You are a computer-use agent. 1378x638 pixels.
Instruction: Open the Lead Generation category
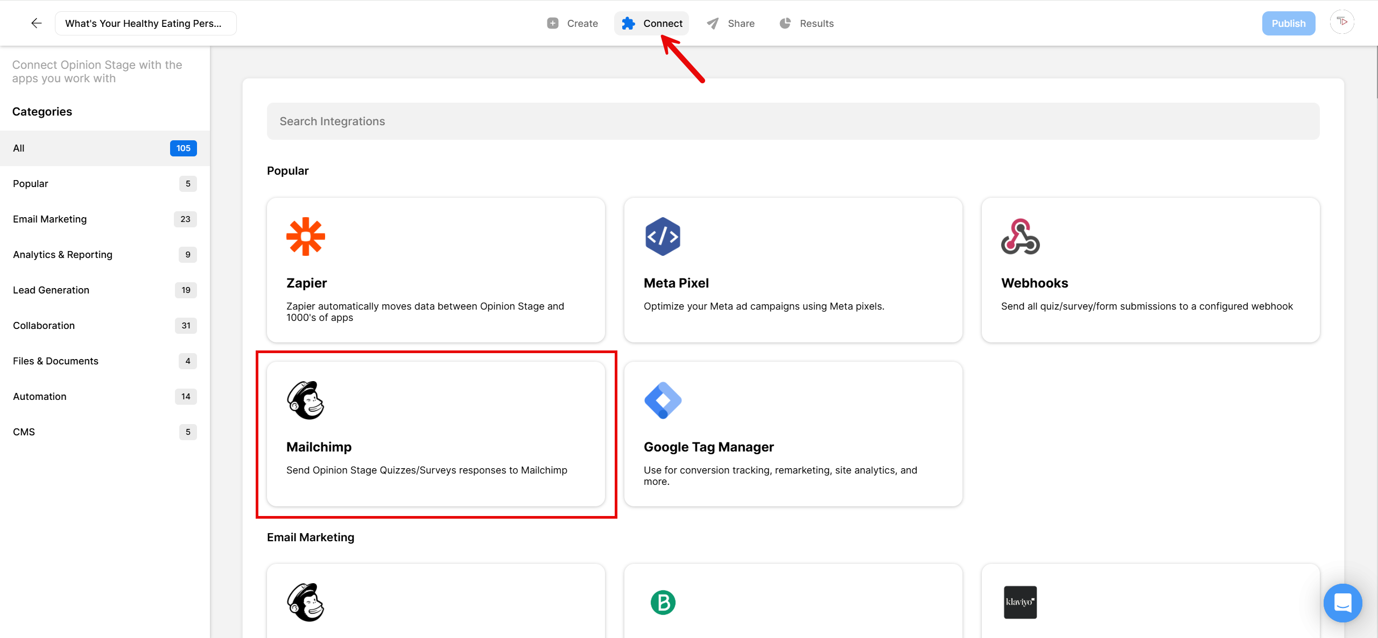click(x=51, y=290)
